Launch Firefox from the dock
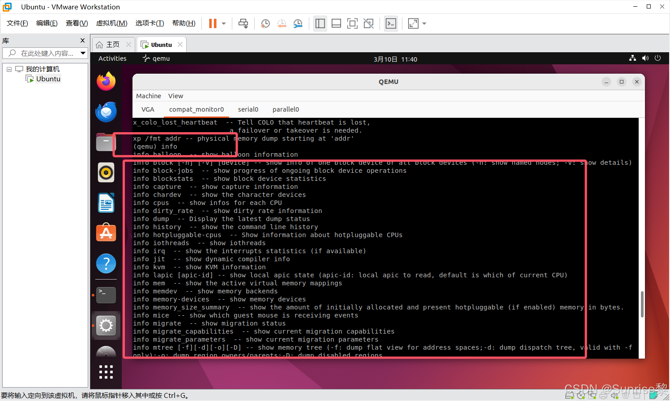Viewport: 670px width, 401px height. pos(106,81)
